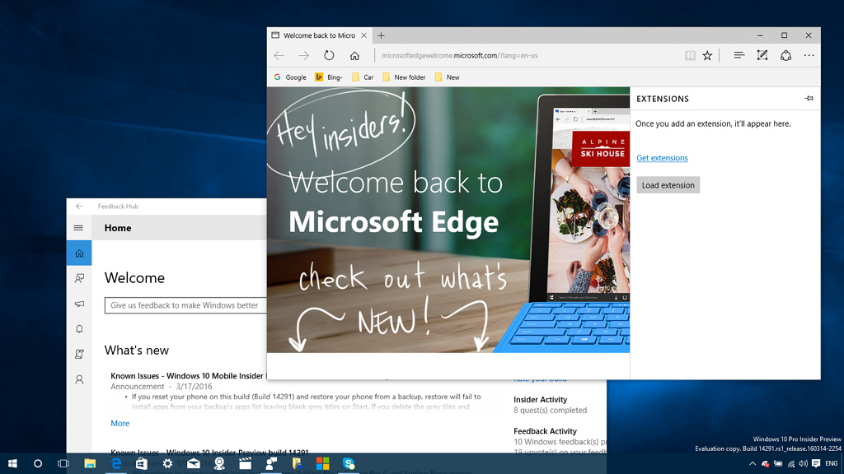
Task: Open File Explorer from taskbar
Action: (x=89, y=463)
